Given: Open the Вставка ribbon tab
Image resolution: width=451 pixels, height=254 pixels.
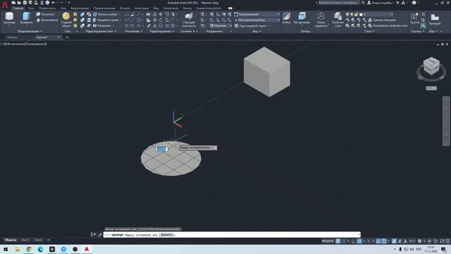Looking at the screenshot, I should click(125, 8).
